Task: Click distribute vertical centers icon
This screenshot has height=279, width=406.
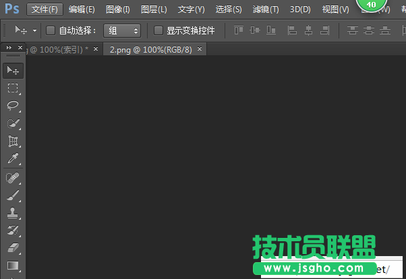Action: pyautogui.click(x=369, y=30)
